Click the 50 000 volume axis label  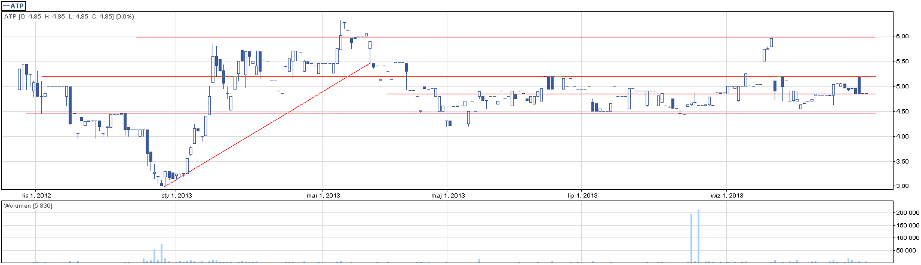click(x=906, y=251)
